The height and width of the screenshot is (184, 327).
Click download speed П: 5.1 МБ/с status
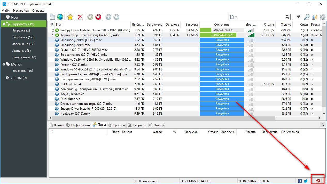[x=195, y=181]
